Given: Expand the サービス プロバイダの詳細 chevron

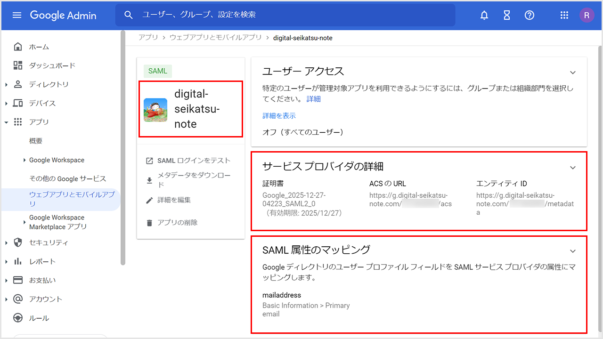Looking at the screenshot, I should click(573, 168).
